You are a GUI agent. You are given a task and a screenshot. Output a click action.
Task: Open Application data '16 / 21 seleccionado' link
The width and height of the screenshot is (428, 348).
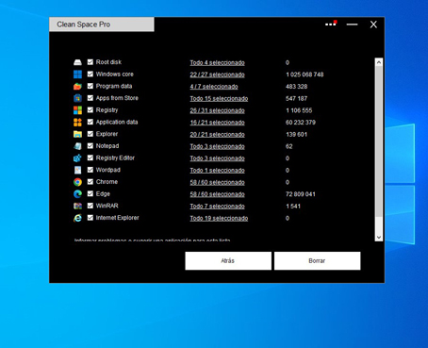(x=217, y=123)
